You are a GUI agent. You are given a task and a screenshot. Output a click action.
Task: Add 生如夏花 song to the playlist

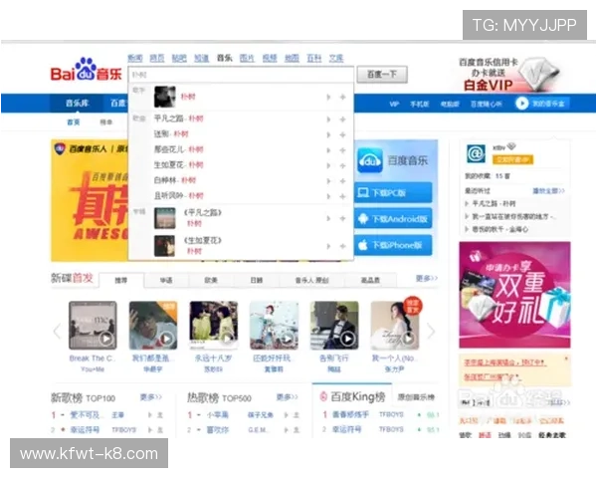[x=342, y=166]
